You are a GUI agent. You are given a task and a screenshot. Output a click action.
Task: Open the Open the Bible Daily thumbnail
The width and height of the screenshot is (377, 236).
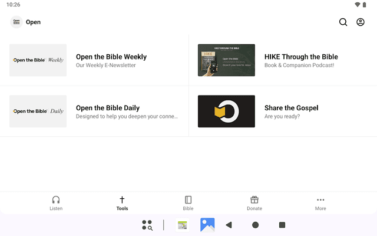pos(38,112)
